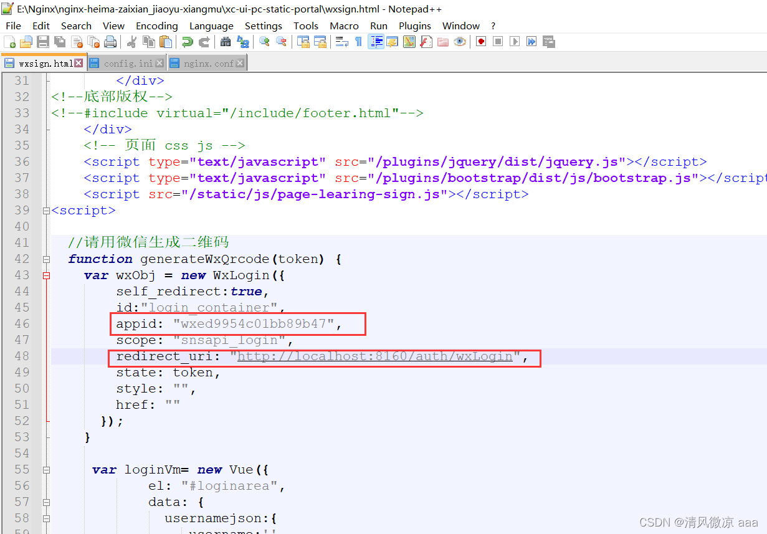Screen dimensions: 767x534
Task: Open the Language menu
Action: coord(212,26)
